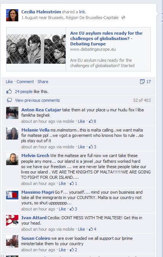Open the 24 people like list
The width and height of the screenshot is (163, 257).
(24, 92)
